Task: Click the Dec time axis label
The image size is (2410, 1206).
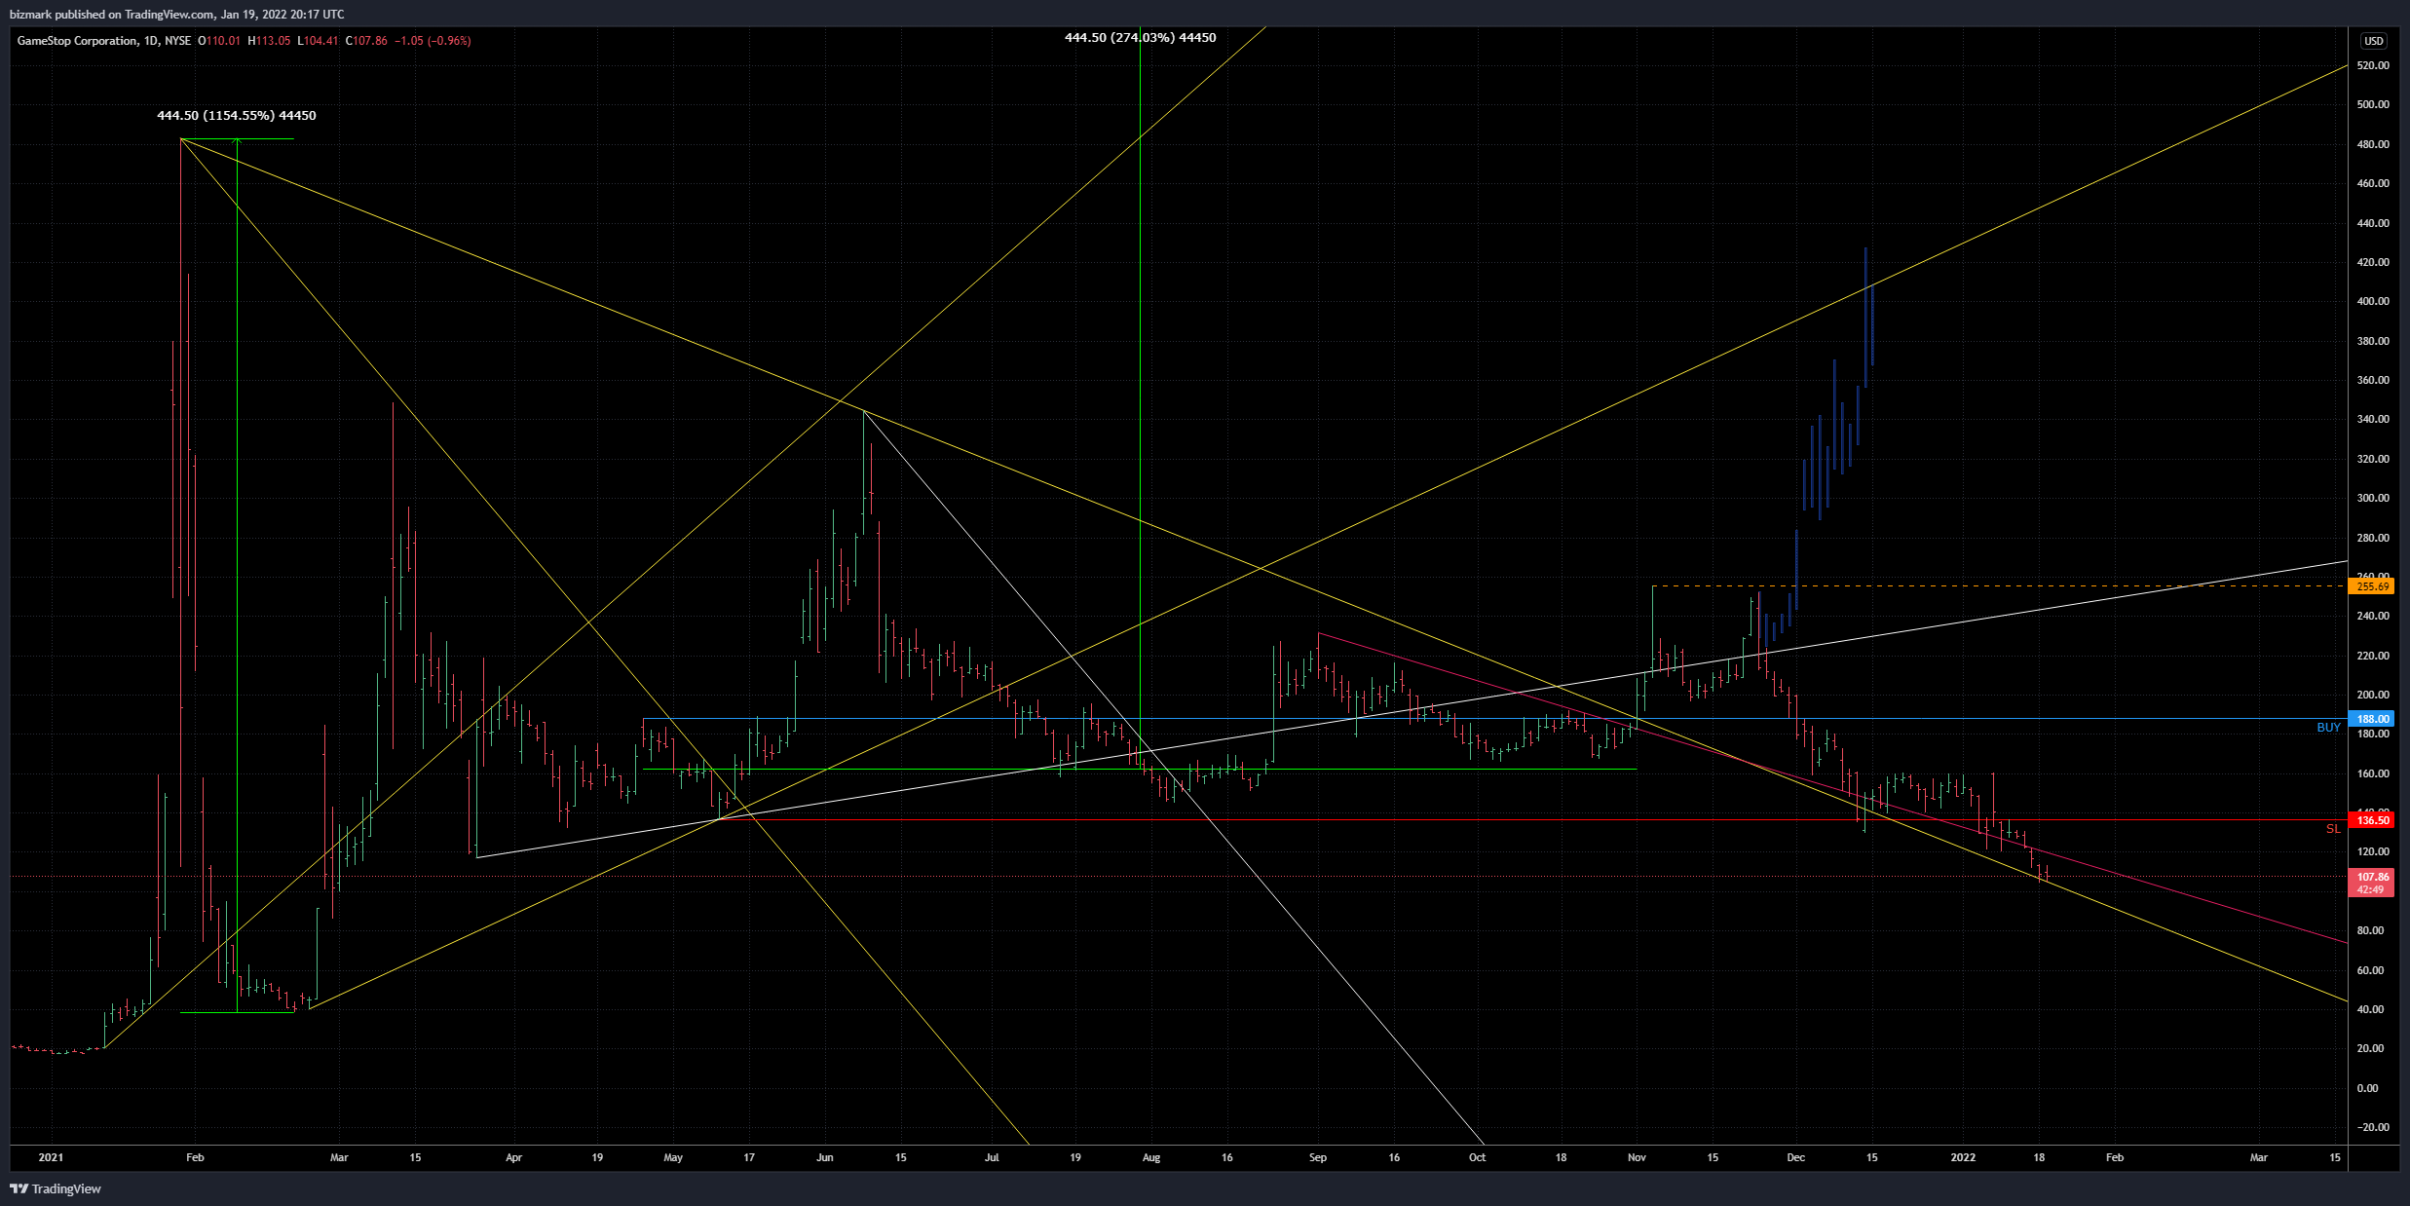Action: click(x=1796, y=1157)
